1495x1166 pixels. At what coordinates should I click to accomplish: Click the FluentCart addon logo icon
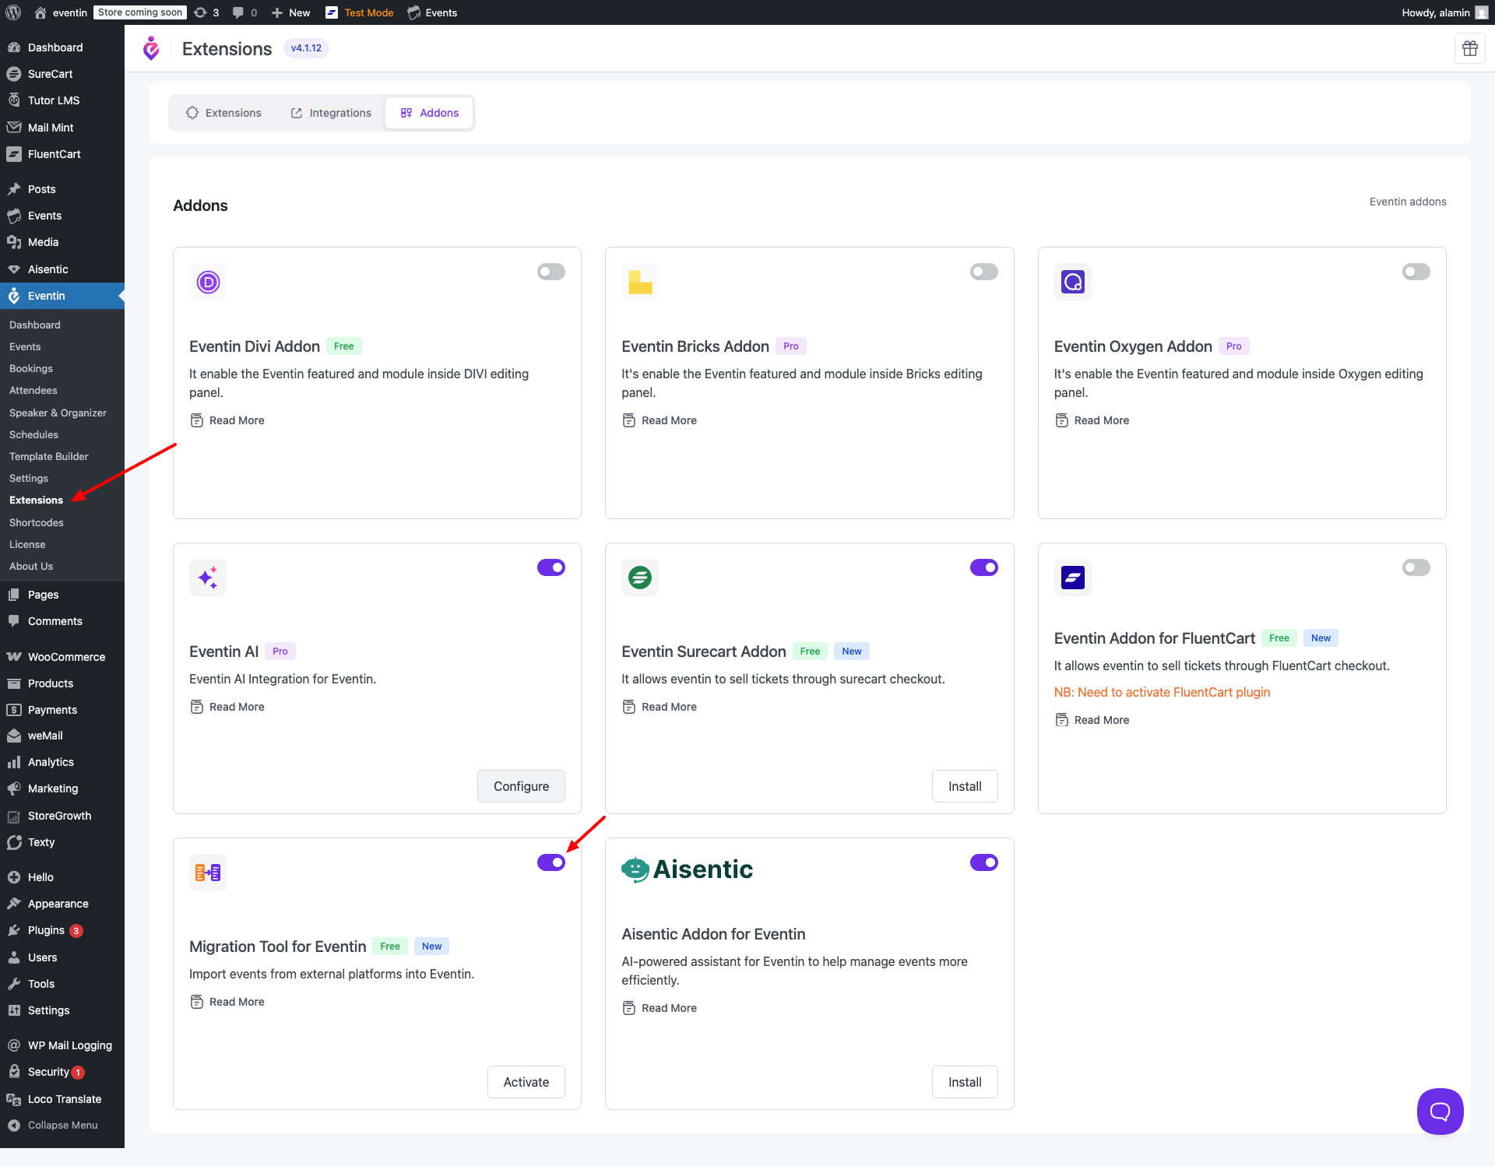tap(1072, 578)
